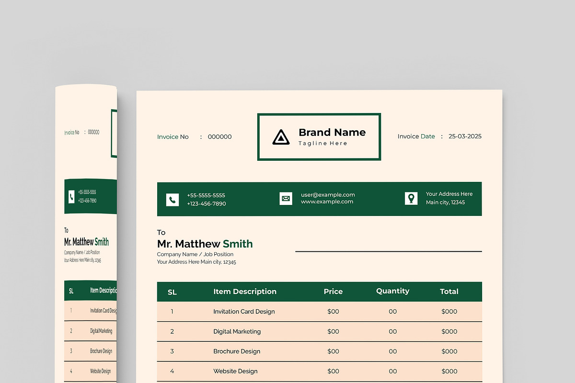Select 'Digital Marketing' on the flat invoice
This screenshot has width=575, height=383.
pos(237,332)
